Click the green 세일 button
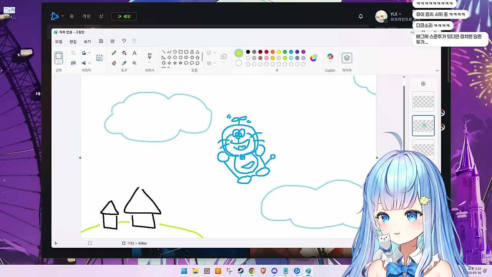This screenshot has height=277, width=492. pyautogui.click(x=124, y=17)
